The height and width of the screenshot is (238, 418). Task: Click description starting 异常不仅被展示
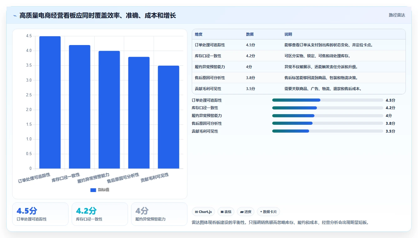pyautogui.click(x=321, y=67)
